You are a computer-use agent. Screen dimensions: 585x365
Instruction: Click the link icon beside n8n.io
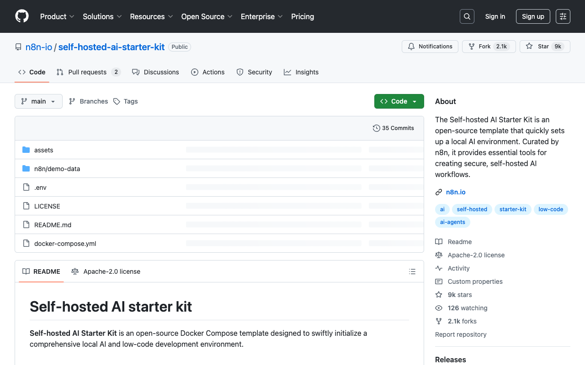pyautogui.click(x=439, y=192)
